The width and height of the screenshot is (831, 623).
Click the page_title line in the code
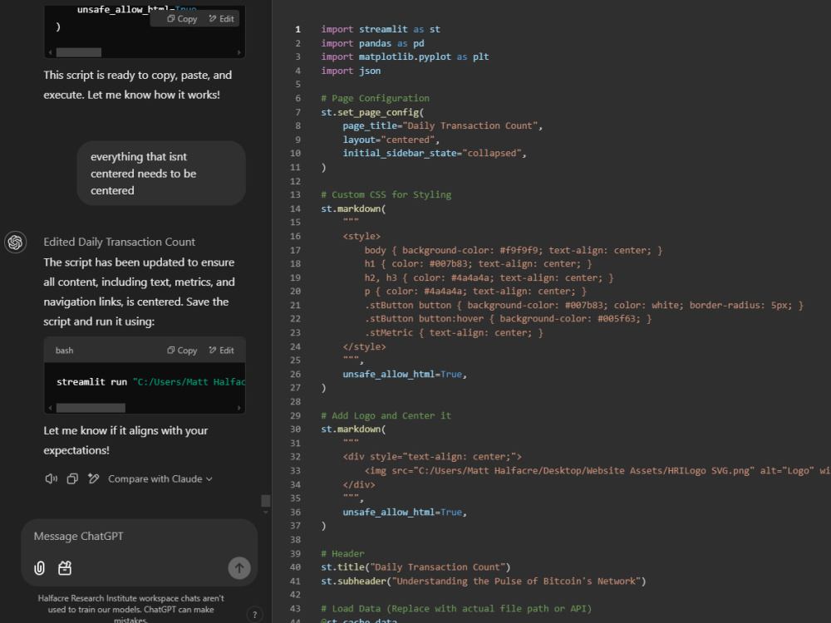point(443,125)
